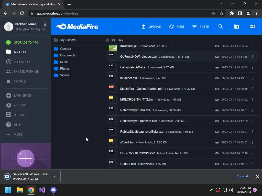Open the Documents folder
This screenshot has width=262, height=196.
tap(65, 55)
